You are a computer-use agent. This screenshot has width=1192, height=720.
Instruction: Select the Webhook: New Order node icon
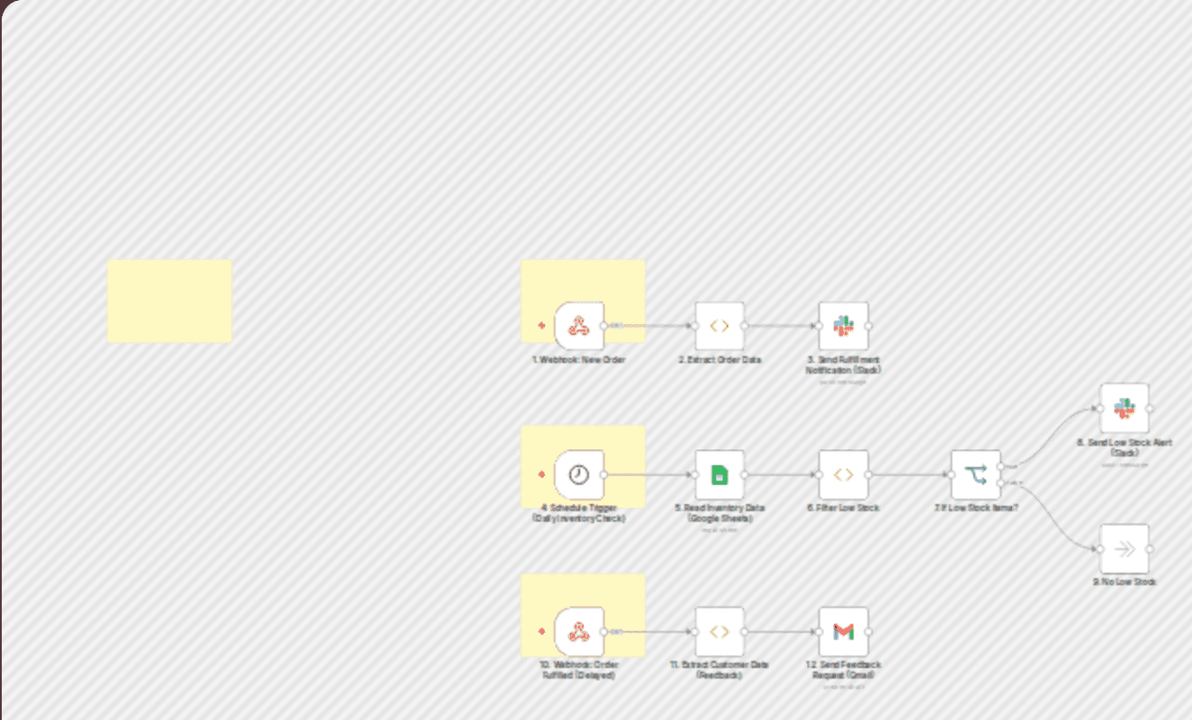click(x=579, y=326)
